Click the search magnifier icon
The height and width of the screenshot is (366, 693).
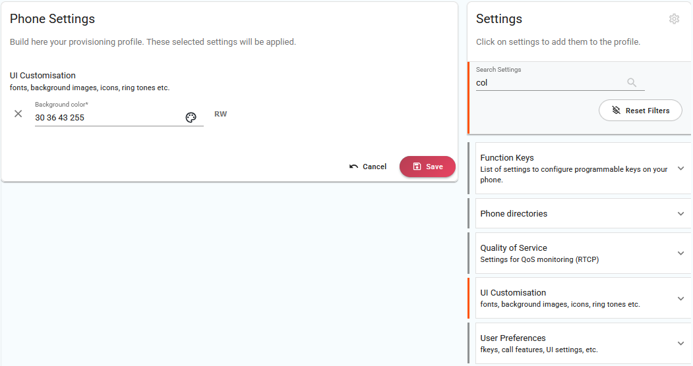(632, 82)
